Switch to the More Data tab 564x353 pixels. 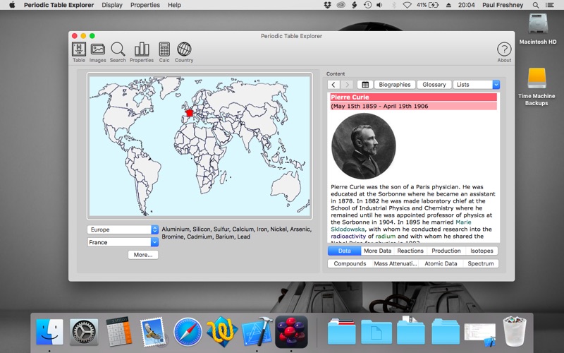(x=377, y=251)
